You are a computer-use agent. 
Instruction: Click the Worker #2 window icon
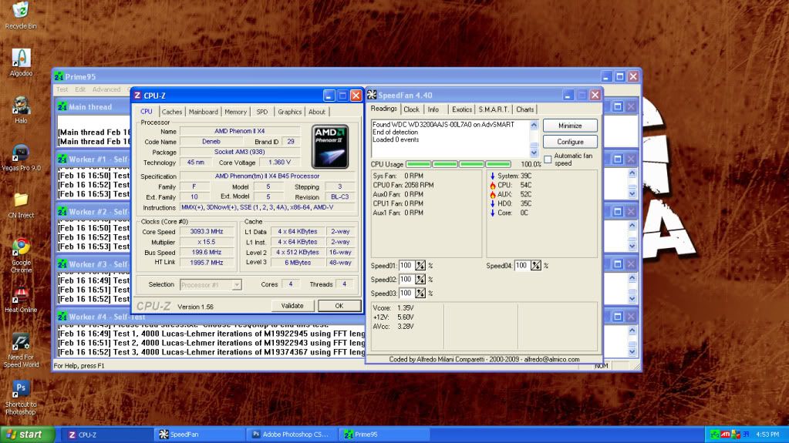coord(62,212)
